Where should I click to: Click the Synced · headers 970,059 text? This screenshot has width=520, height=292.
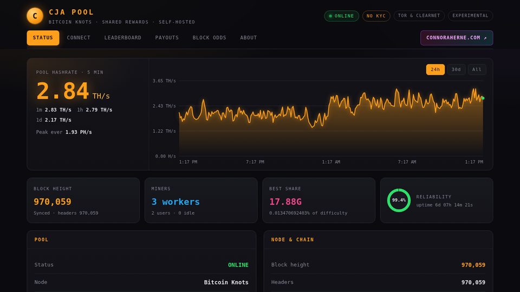66,213
